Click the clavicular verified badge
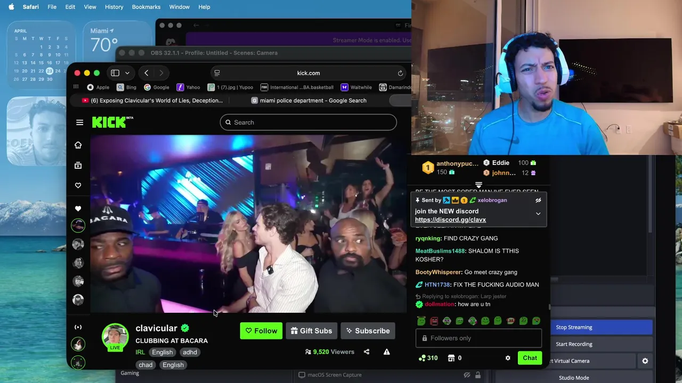This screenshot has height=383, width=682. pos(185,328)
